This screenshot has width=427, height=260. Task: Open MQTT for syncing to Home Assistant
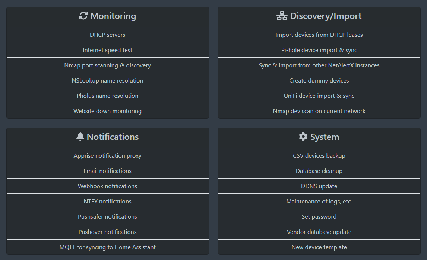[x=107, y=247]
